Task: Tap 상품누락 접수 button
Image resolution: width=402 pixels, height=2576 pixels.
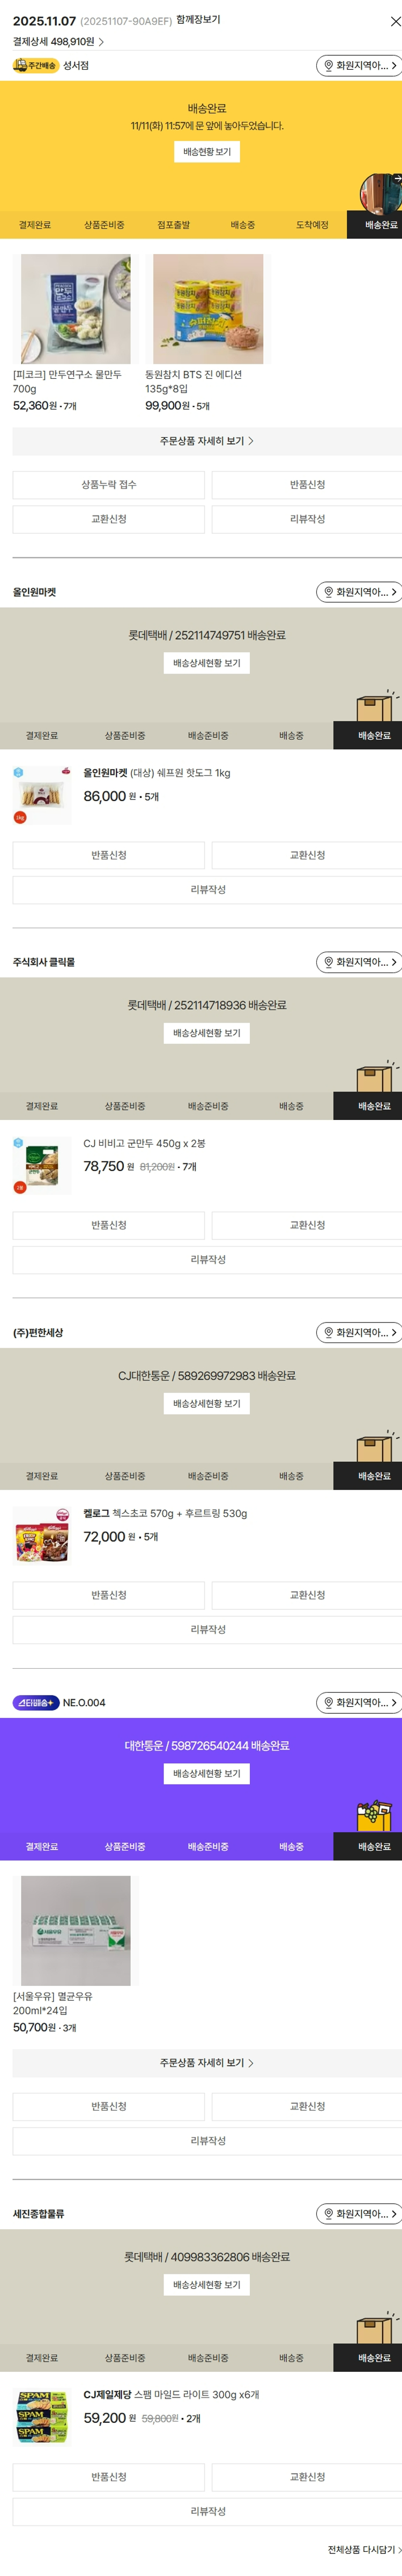Action: 108,485
